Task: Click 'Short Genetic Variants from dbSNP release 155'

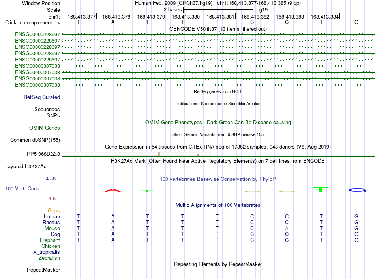Action: coord(218,134)
